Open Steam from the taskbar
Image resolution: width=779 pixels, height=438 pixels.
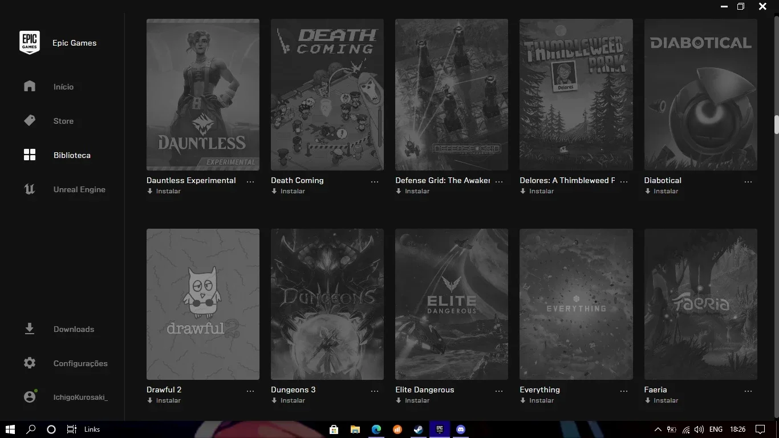click(419, 429)
